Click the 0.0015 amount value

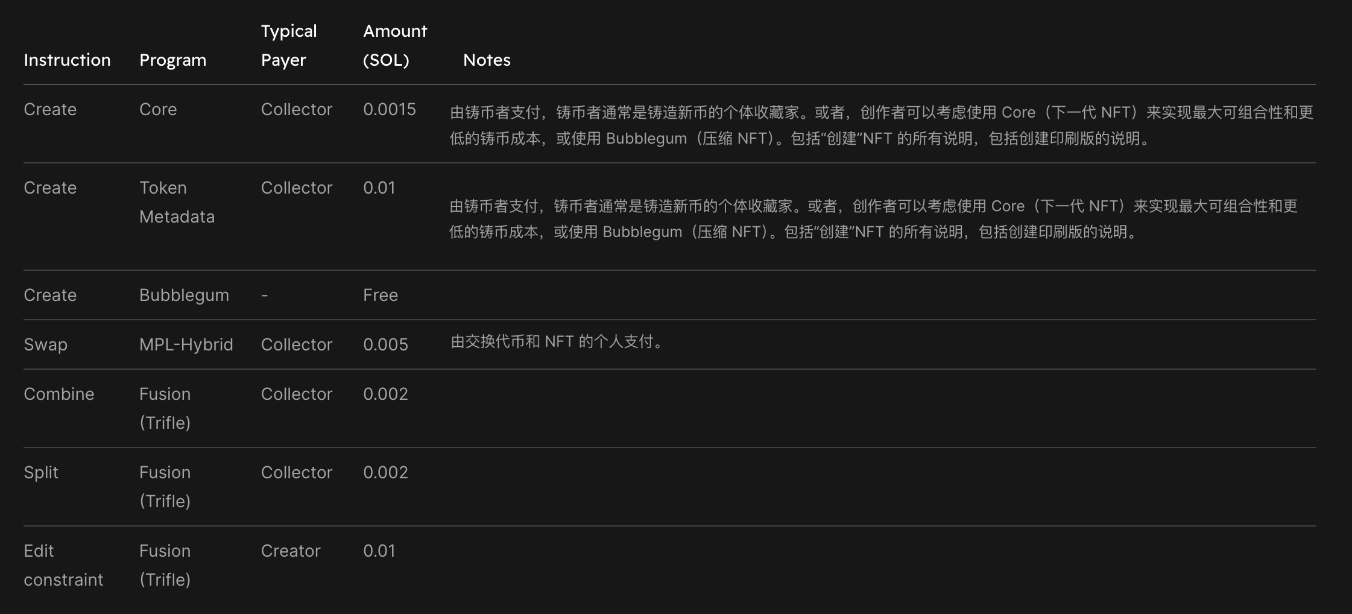click(x=389, y=109)
